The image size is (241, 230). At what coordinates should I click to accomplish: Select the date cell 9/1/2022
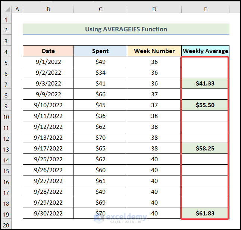48,62
